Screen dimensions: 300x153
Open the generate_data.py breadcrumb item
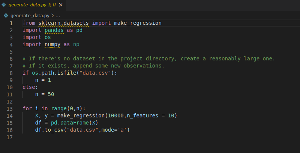point(30,16)
